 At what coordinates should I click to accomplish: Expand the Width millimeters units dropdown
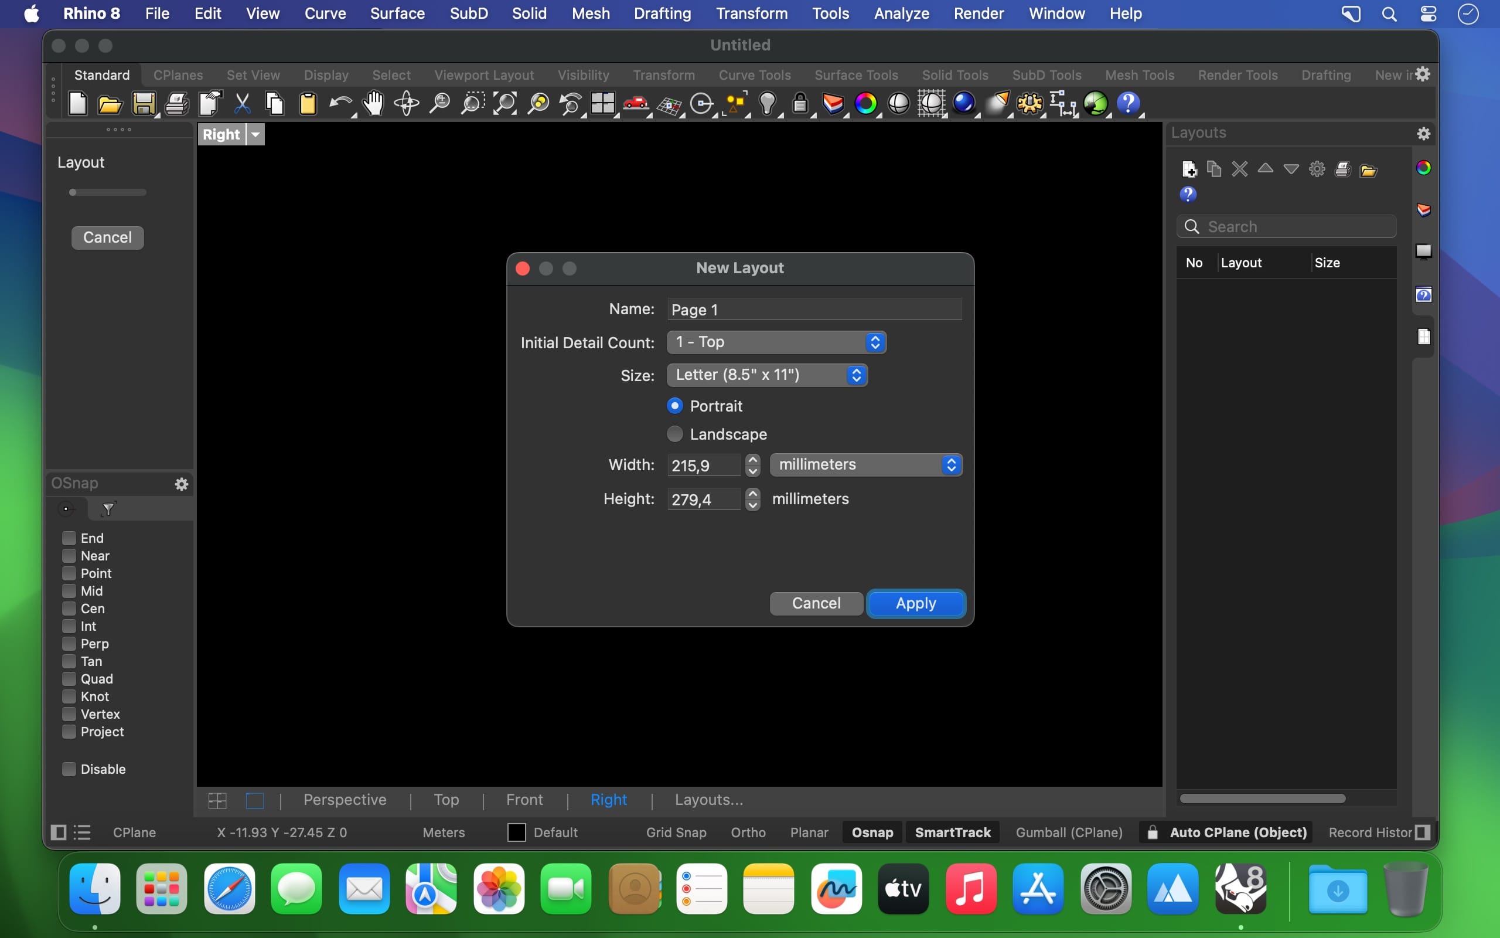pos(865,465)
